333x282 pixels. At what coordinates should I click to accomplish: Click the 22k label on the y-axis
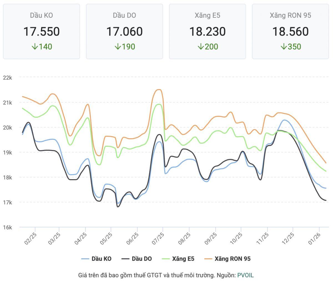(x=7, y=78)
